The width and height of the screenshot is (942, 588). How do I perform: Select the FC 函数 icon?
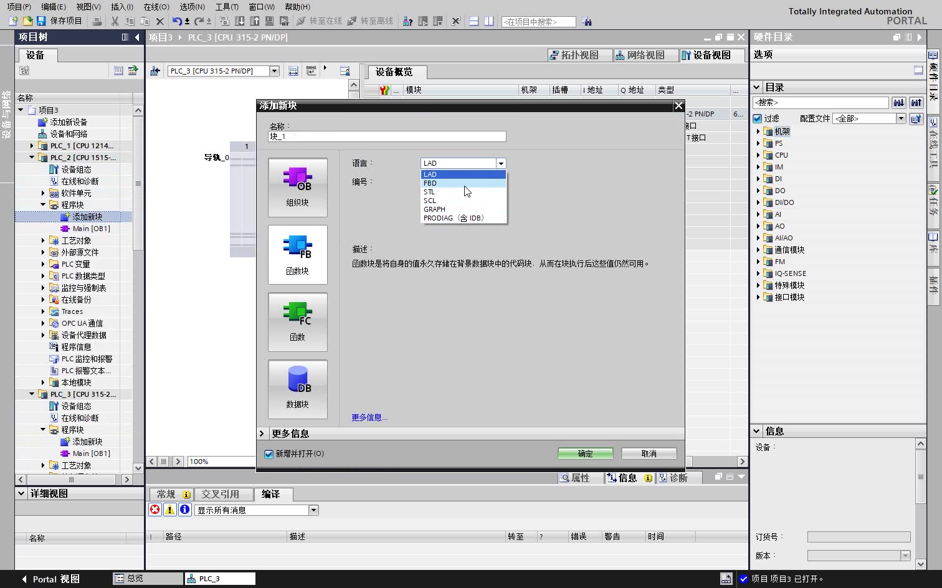(x=297, y=321)
